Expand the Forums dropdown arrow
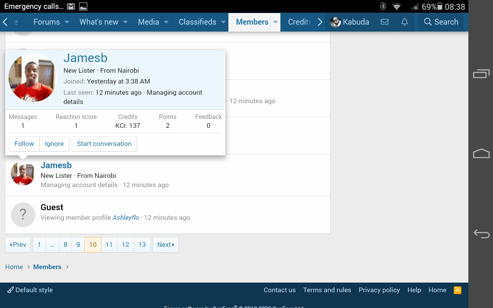 point(67,22)
